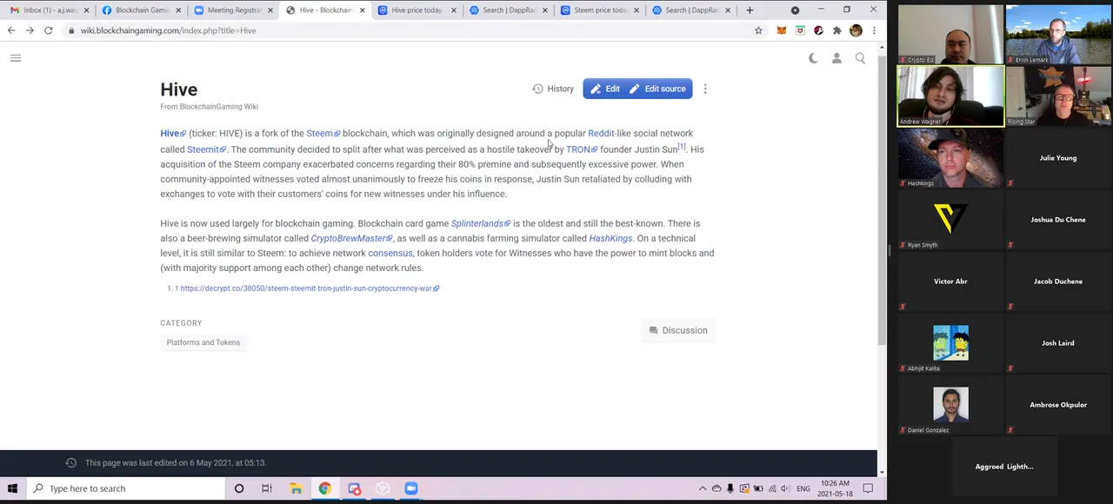Open the Discussion page
1113x504 pixels.
(678, 330)
